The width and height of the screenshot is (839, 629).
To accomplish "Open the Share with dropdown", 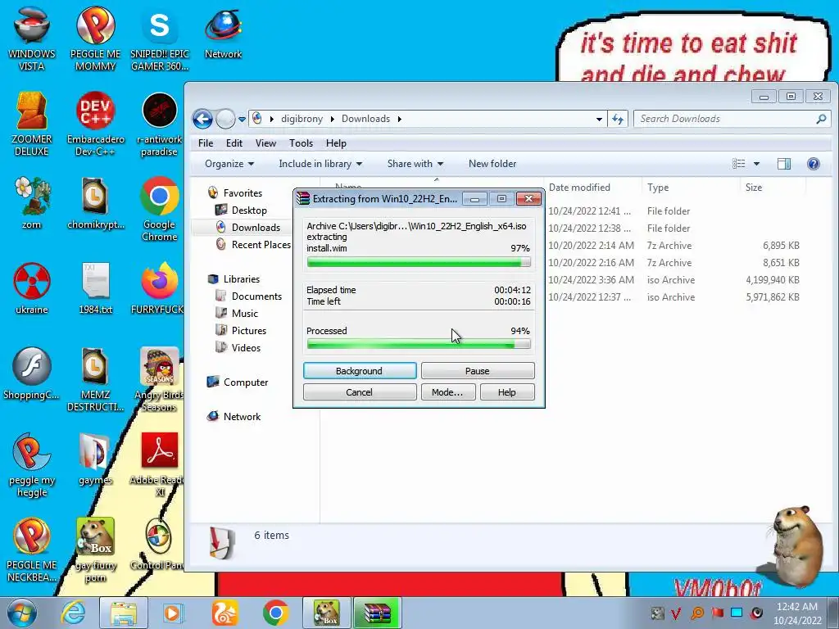I will [415, 164].
